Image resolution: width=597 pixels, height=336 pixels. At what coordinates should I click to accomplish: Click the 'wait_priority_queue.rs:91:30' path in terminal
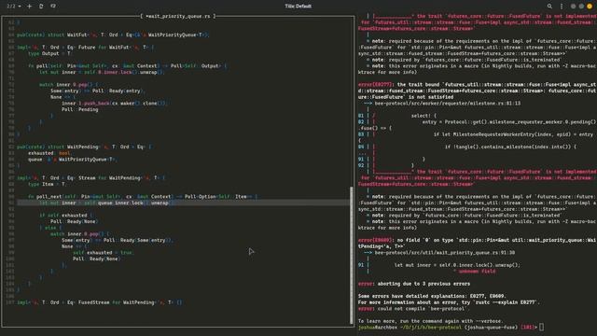click(445, 253)
